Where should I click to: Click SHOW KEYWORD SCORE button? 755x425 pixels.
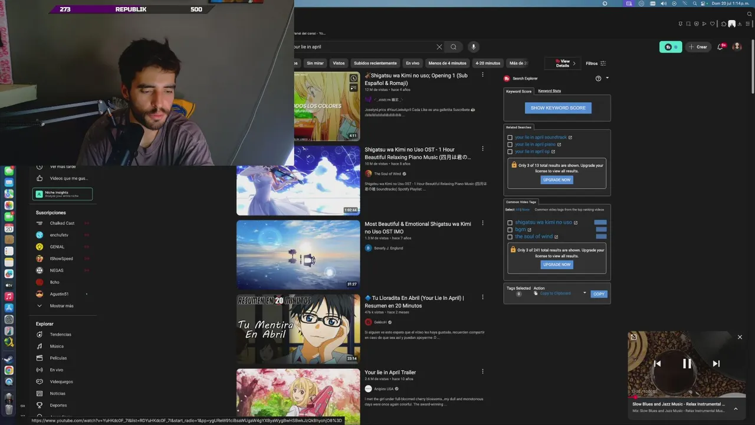pyautogui.click(x=558, y=108)
